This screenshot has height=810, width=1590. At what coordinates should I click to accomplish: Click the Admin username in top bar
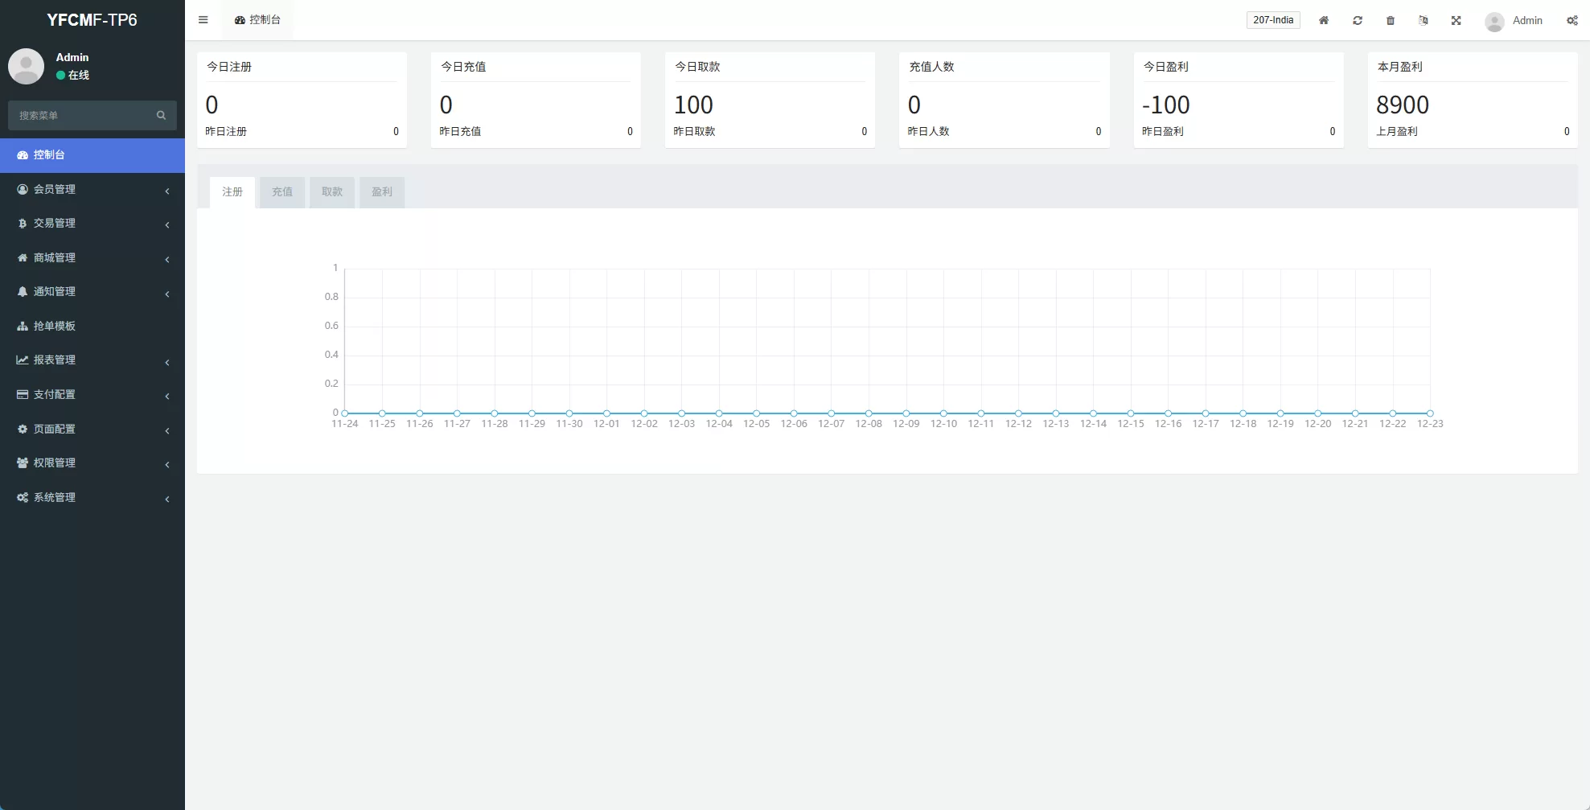click(x=1526, y=20)
